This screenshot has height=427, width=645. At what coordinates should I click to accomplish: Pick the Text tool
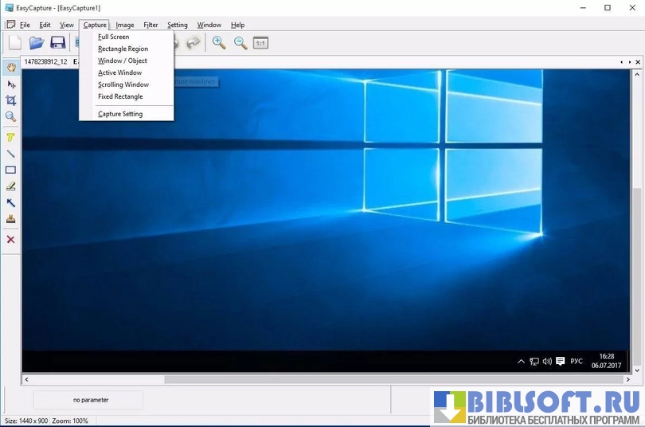(x=11, y=137)
